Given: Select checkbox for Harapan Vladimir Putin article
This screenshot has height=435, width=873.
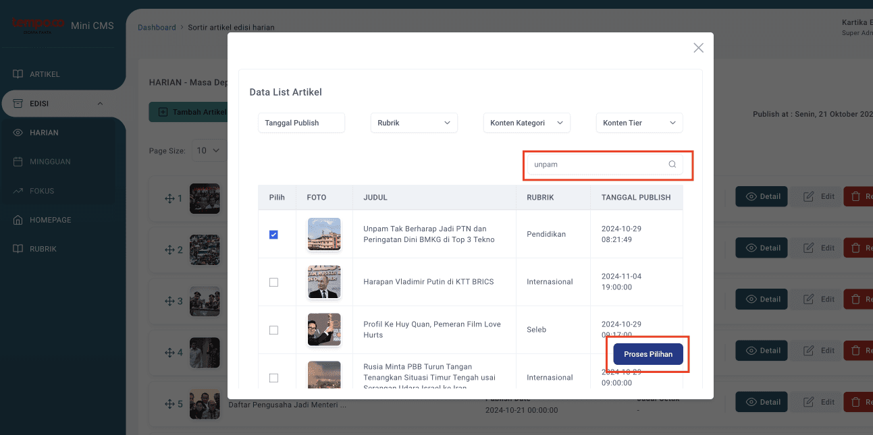Looking at the screenshot, I should tap(273, 283).
